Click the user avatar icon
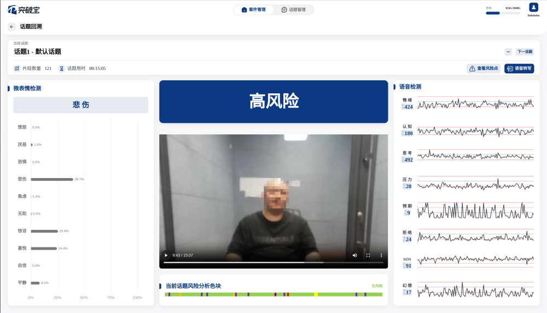This screenshot has height=313, width=547. (x=533, y=7)
